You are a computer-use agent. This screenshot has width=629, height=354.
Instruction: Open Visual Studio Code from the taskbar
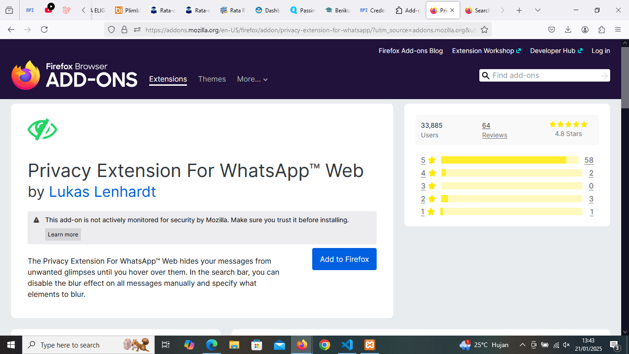(347, 345)
